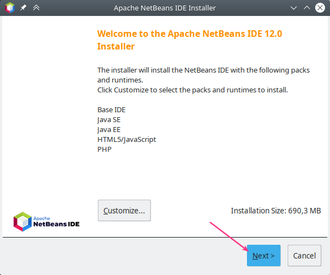
Task: Proceed with the Next button
Action: [263, 256]
